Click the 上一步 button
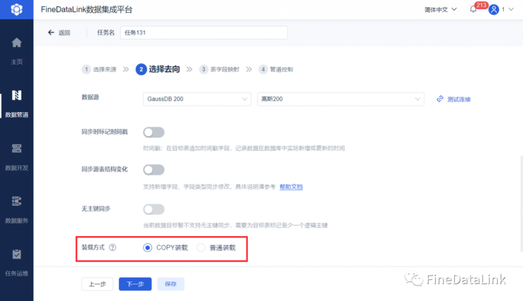Image resolution: width=523 pixels, height=301 pixels. 98,284
